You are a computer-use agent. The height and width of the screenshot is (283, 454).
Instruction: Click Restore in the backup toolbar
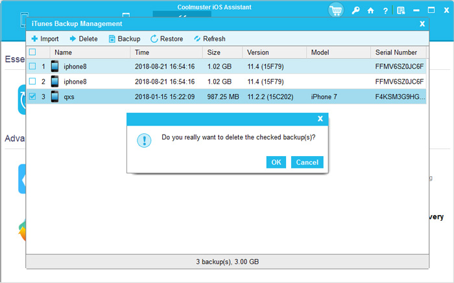coord(167,39)
